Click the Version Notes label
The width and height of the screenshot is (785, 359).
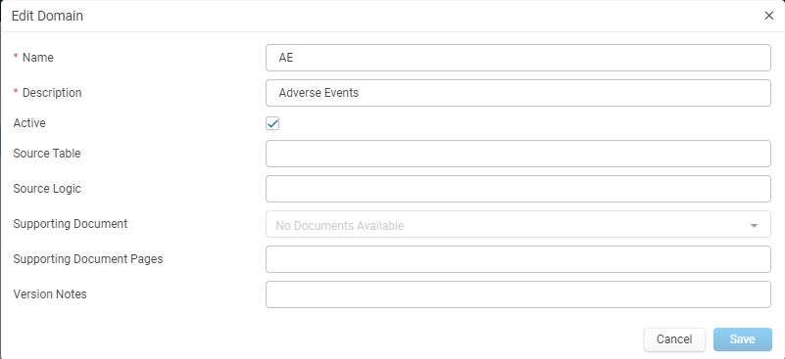tap(50, 294)
